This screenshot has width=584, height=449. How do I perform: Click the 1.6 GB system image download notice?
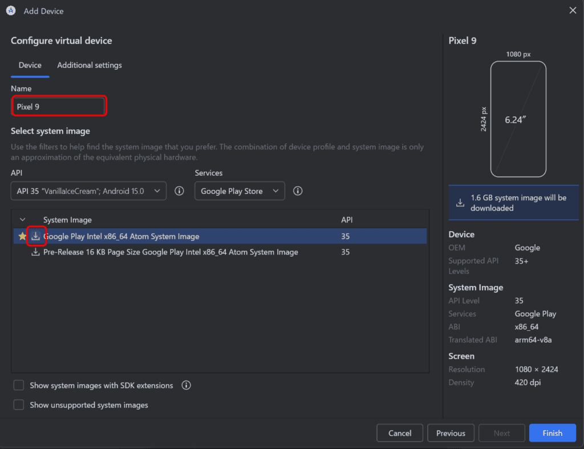click(x=513, y=203)
